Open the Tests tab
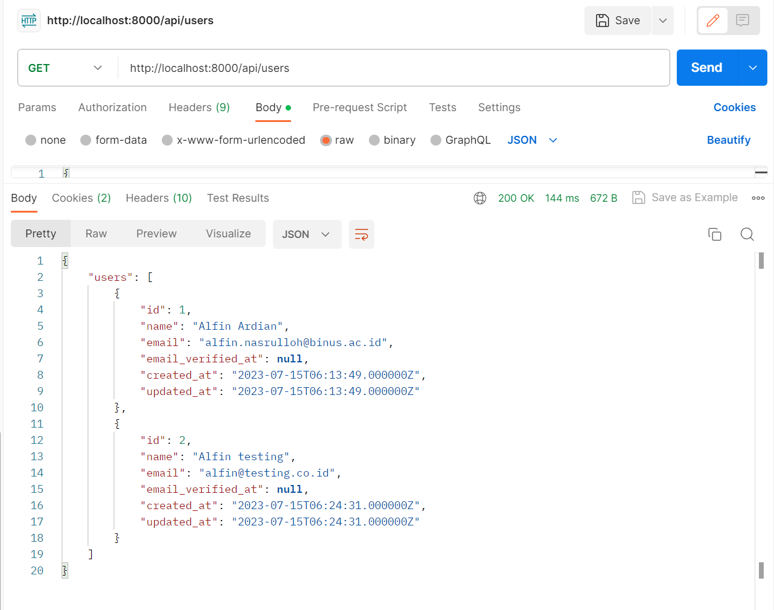Viewport: 774px width, 610px height. coord(443,108)
